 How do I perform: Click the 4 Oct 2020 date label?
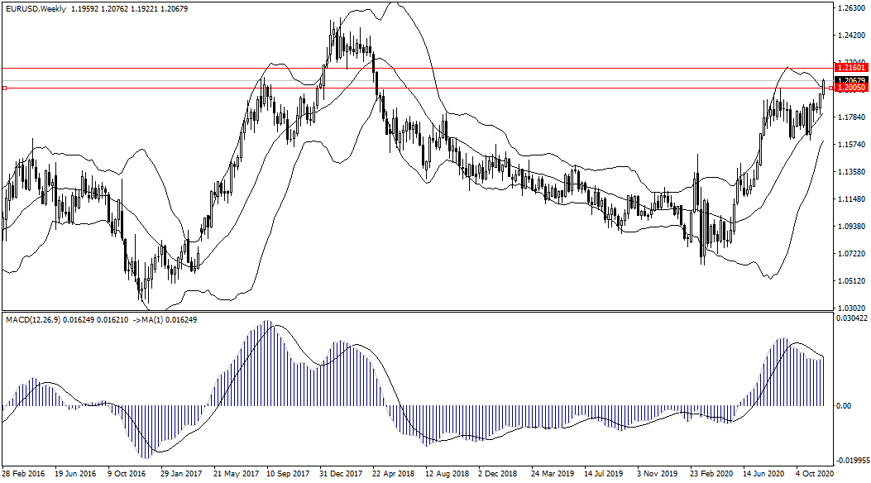click(x=815, y=476)
